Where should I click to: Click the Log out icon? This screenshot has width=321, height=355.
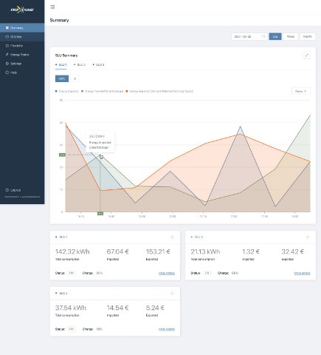7,190
